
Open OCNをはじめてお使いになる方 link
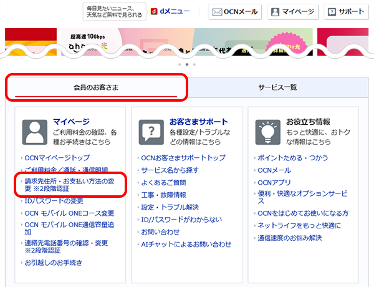[x=303, y=213]
